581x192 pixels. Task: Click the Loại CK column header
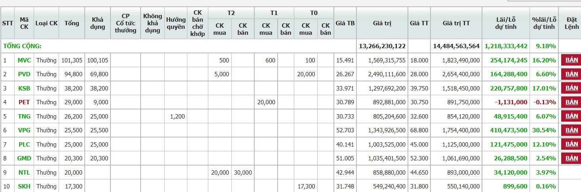pyautogui.click(x=46, y=23)
